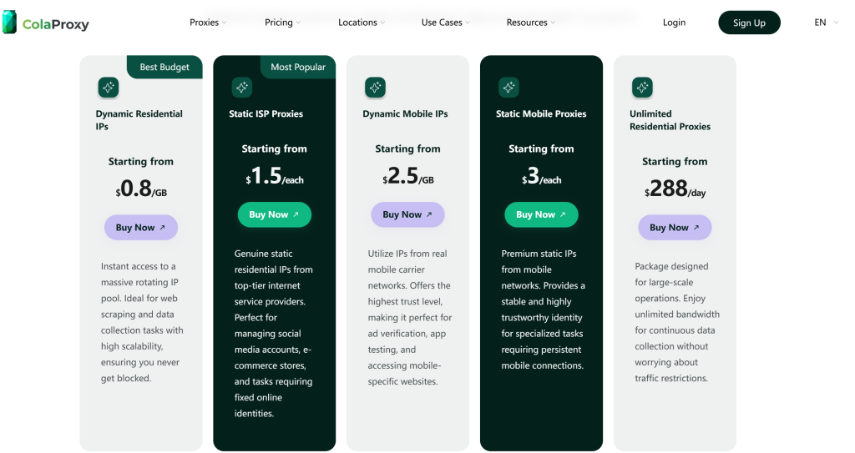The width and height of the screenshot is (855, 453).
Task: Open the Resources menu
Action: point(531,23)
